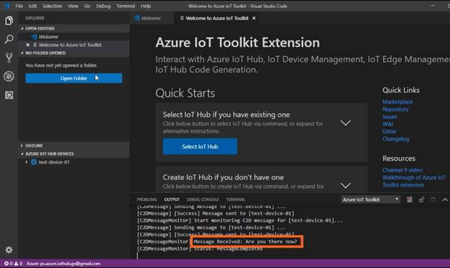Screen dimensions: 450x268
Task: Open the View menu
Action: click(73, 6)
